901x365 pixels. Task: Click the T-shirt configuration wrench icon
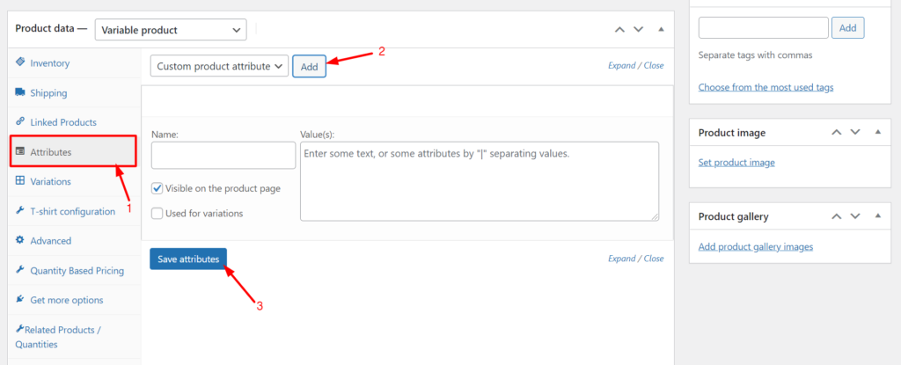[20, 211]
